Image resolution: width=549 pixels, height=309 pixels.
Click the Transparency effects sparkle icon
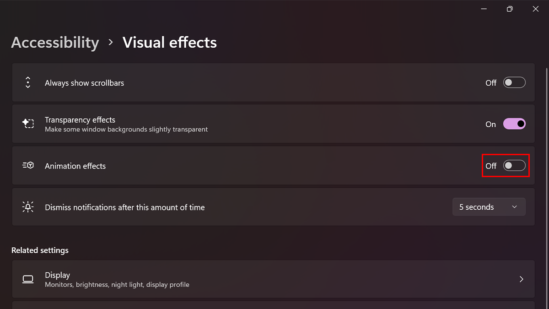tap(28, 124)
